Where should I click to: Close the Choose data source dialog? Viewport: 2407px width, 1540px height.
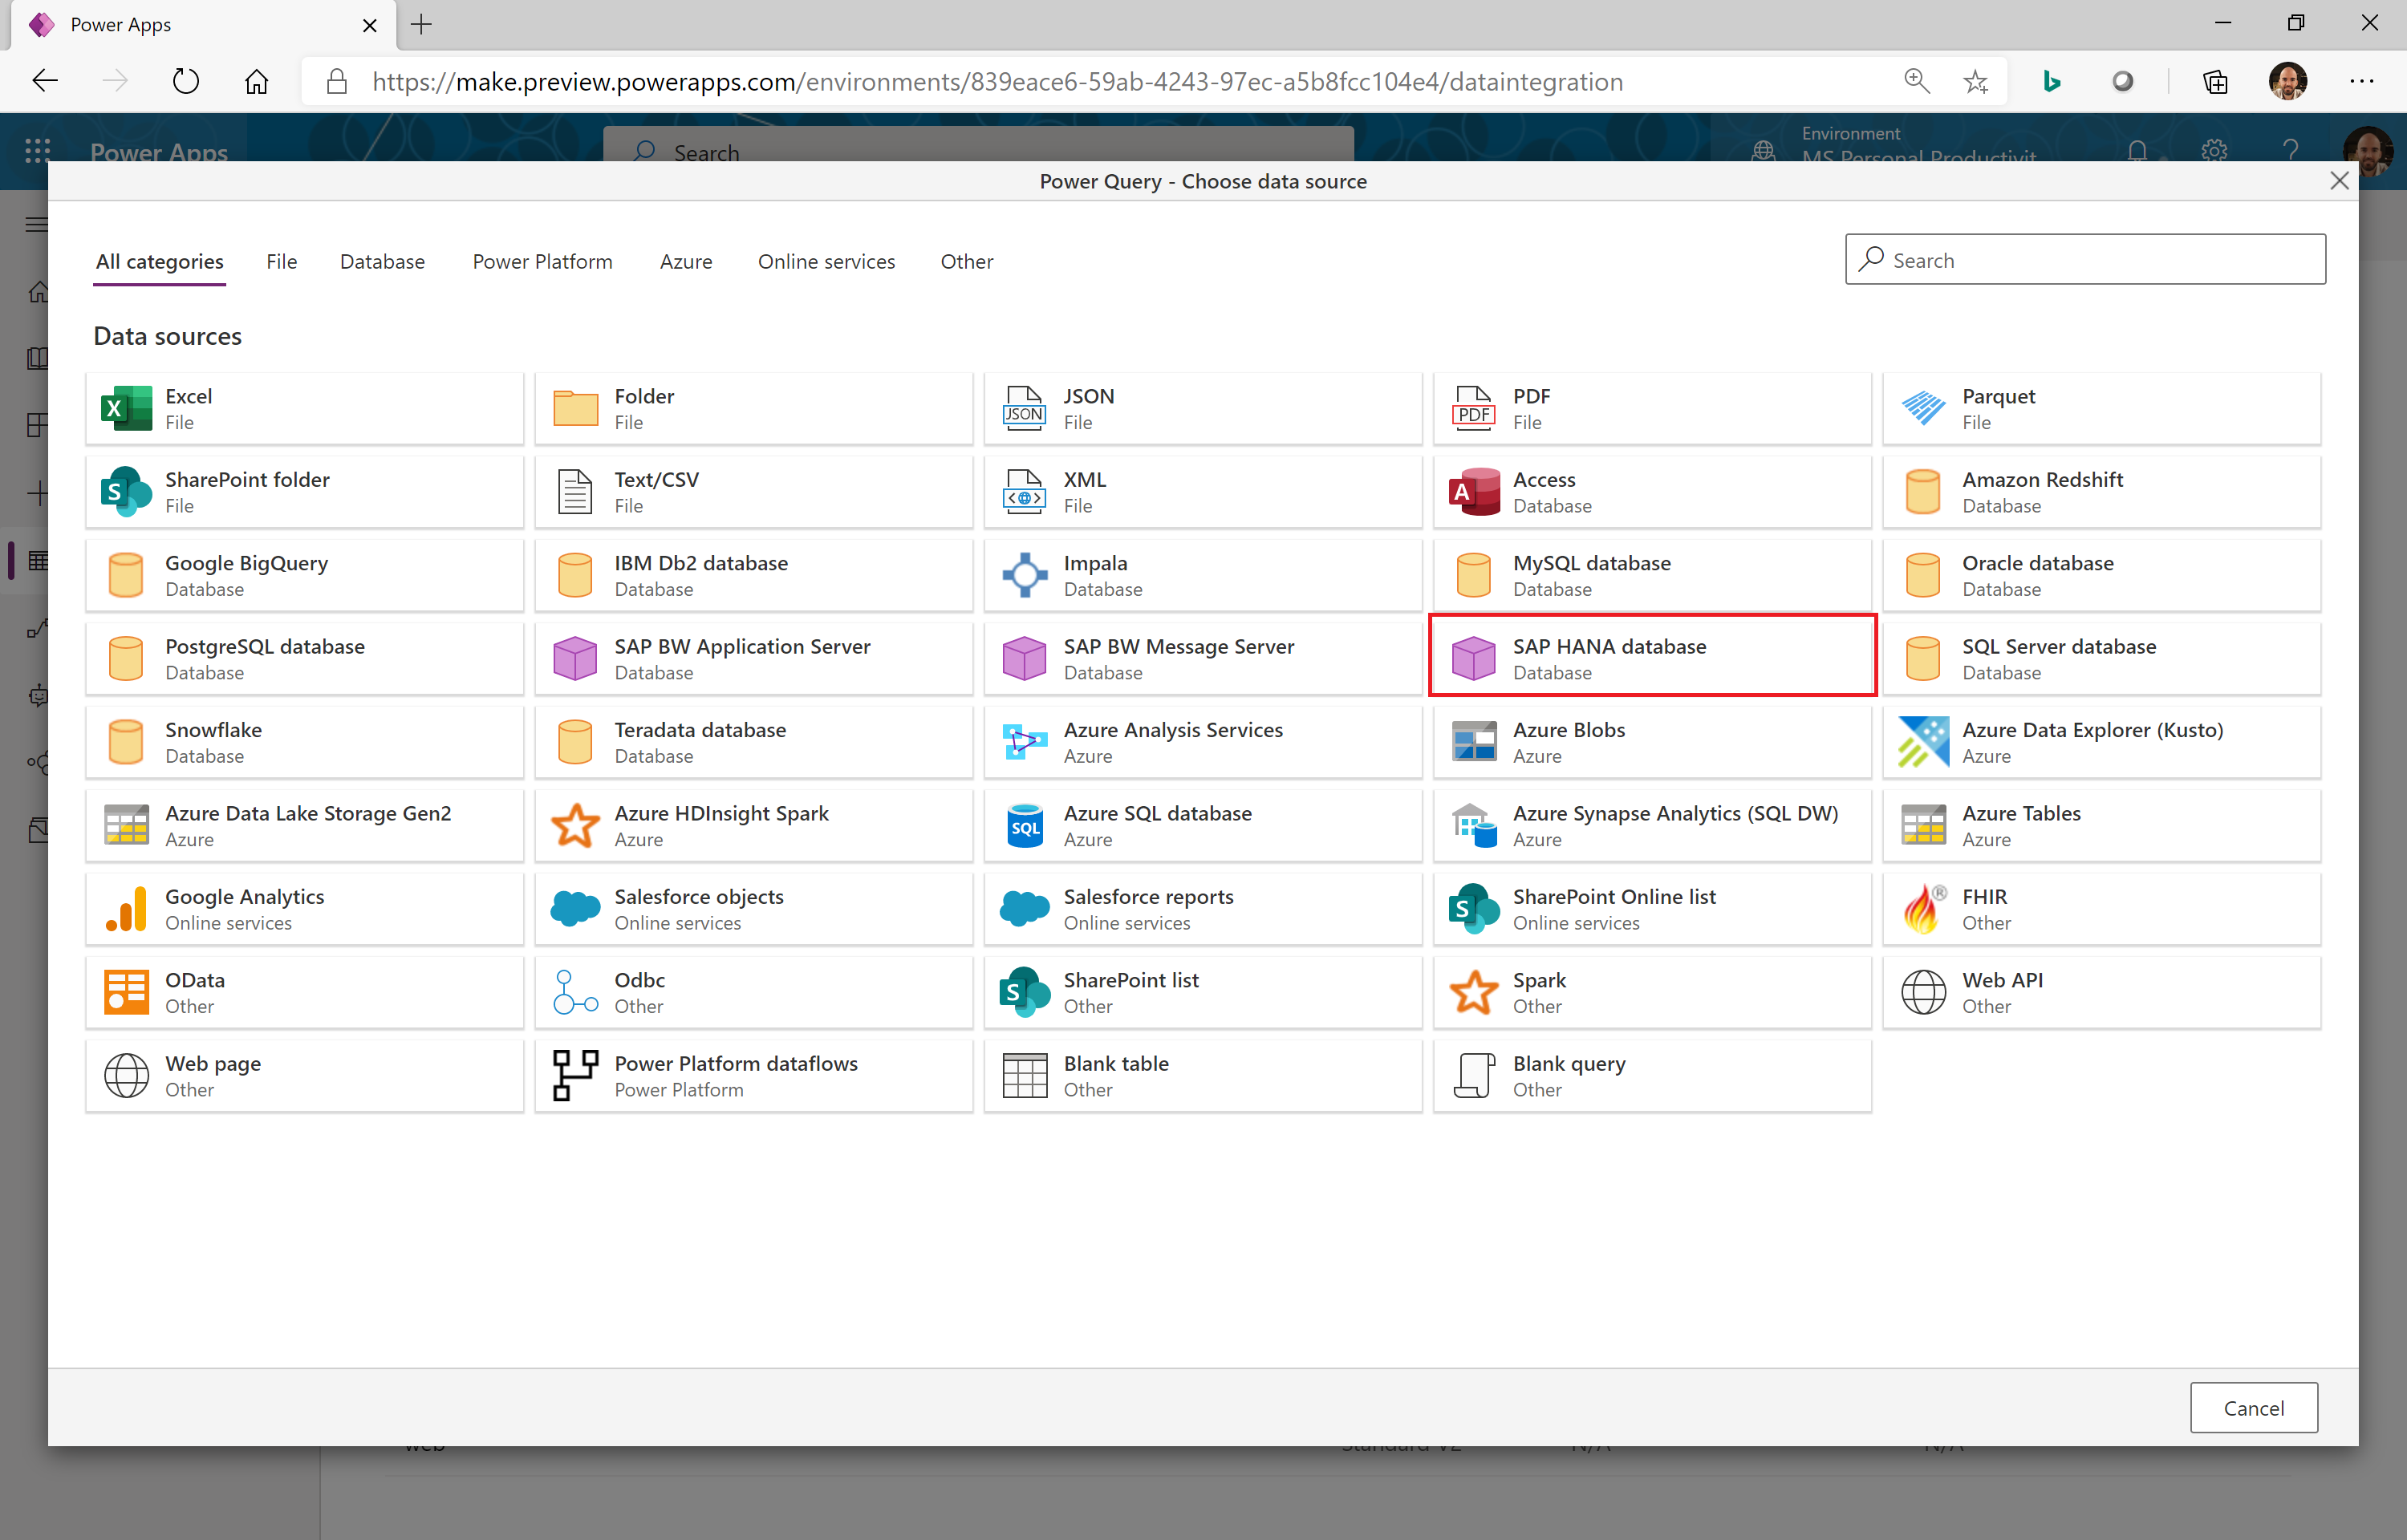(x=2338, y=181)
